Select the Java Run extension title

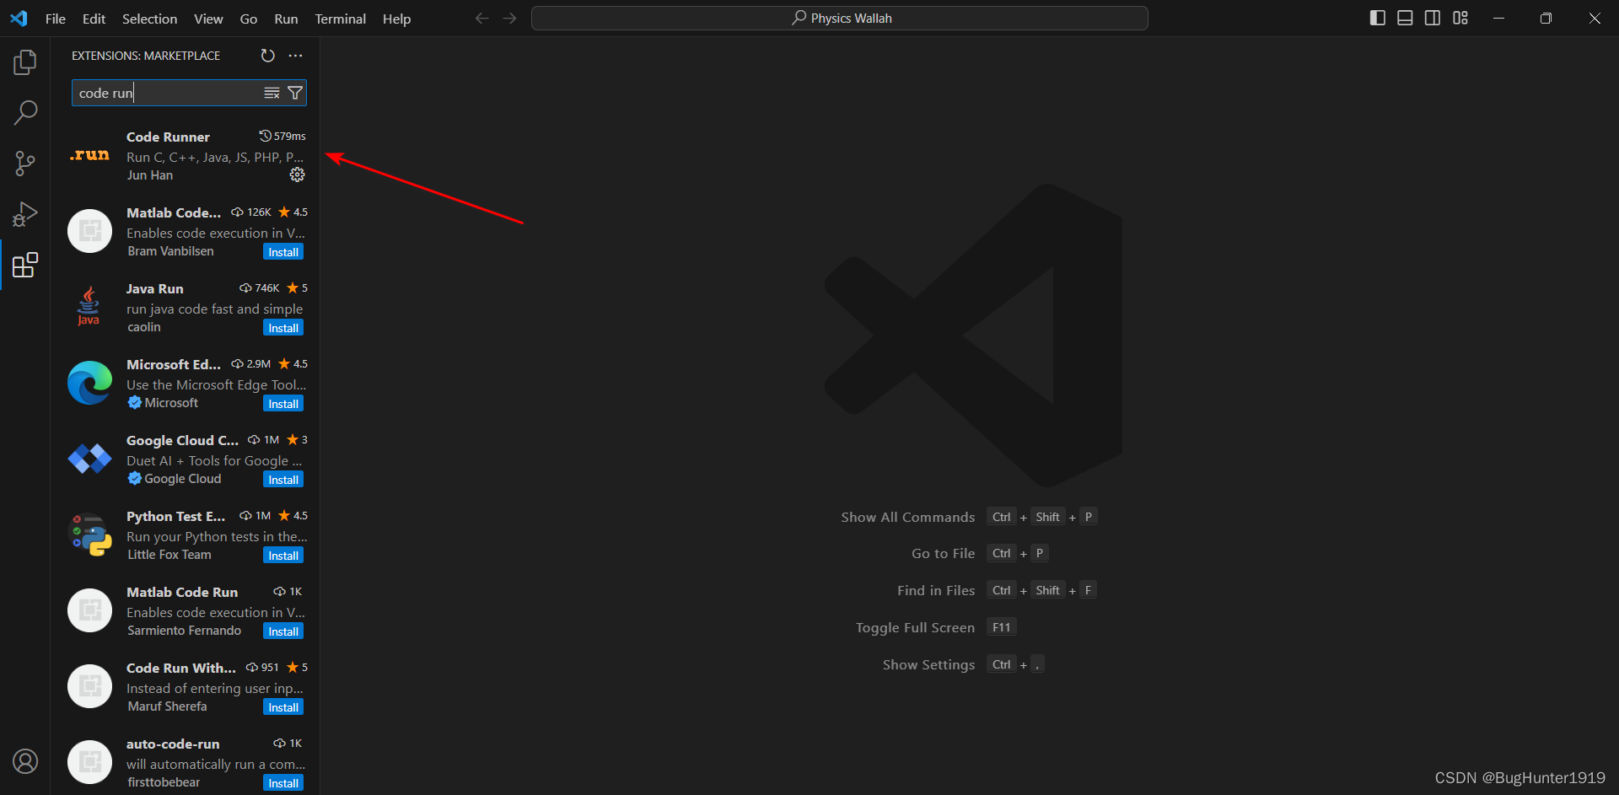click(x=154, y=288)
